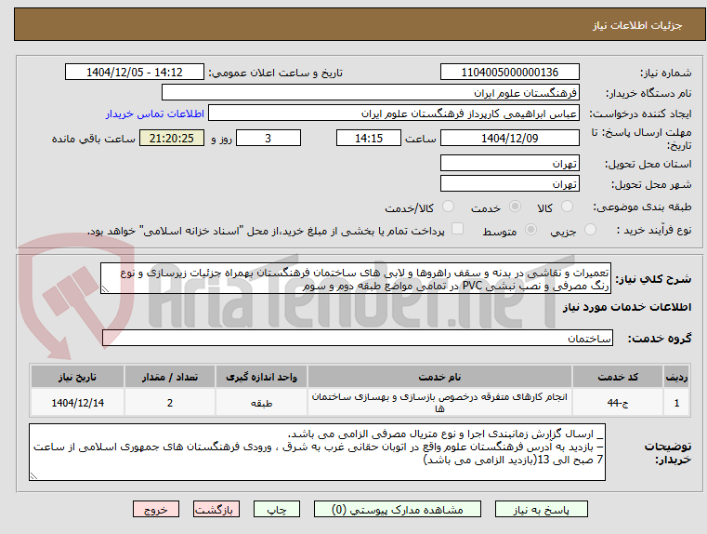The width and height of the screenshot is (707, 534).
Task: Click the row number cell 1
Action: [x=676, y=402]
